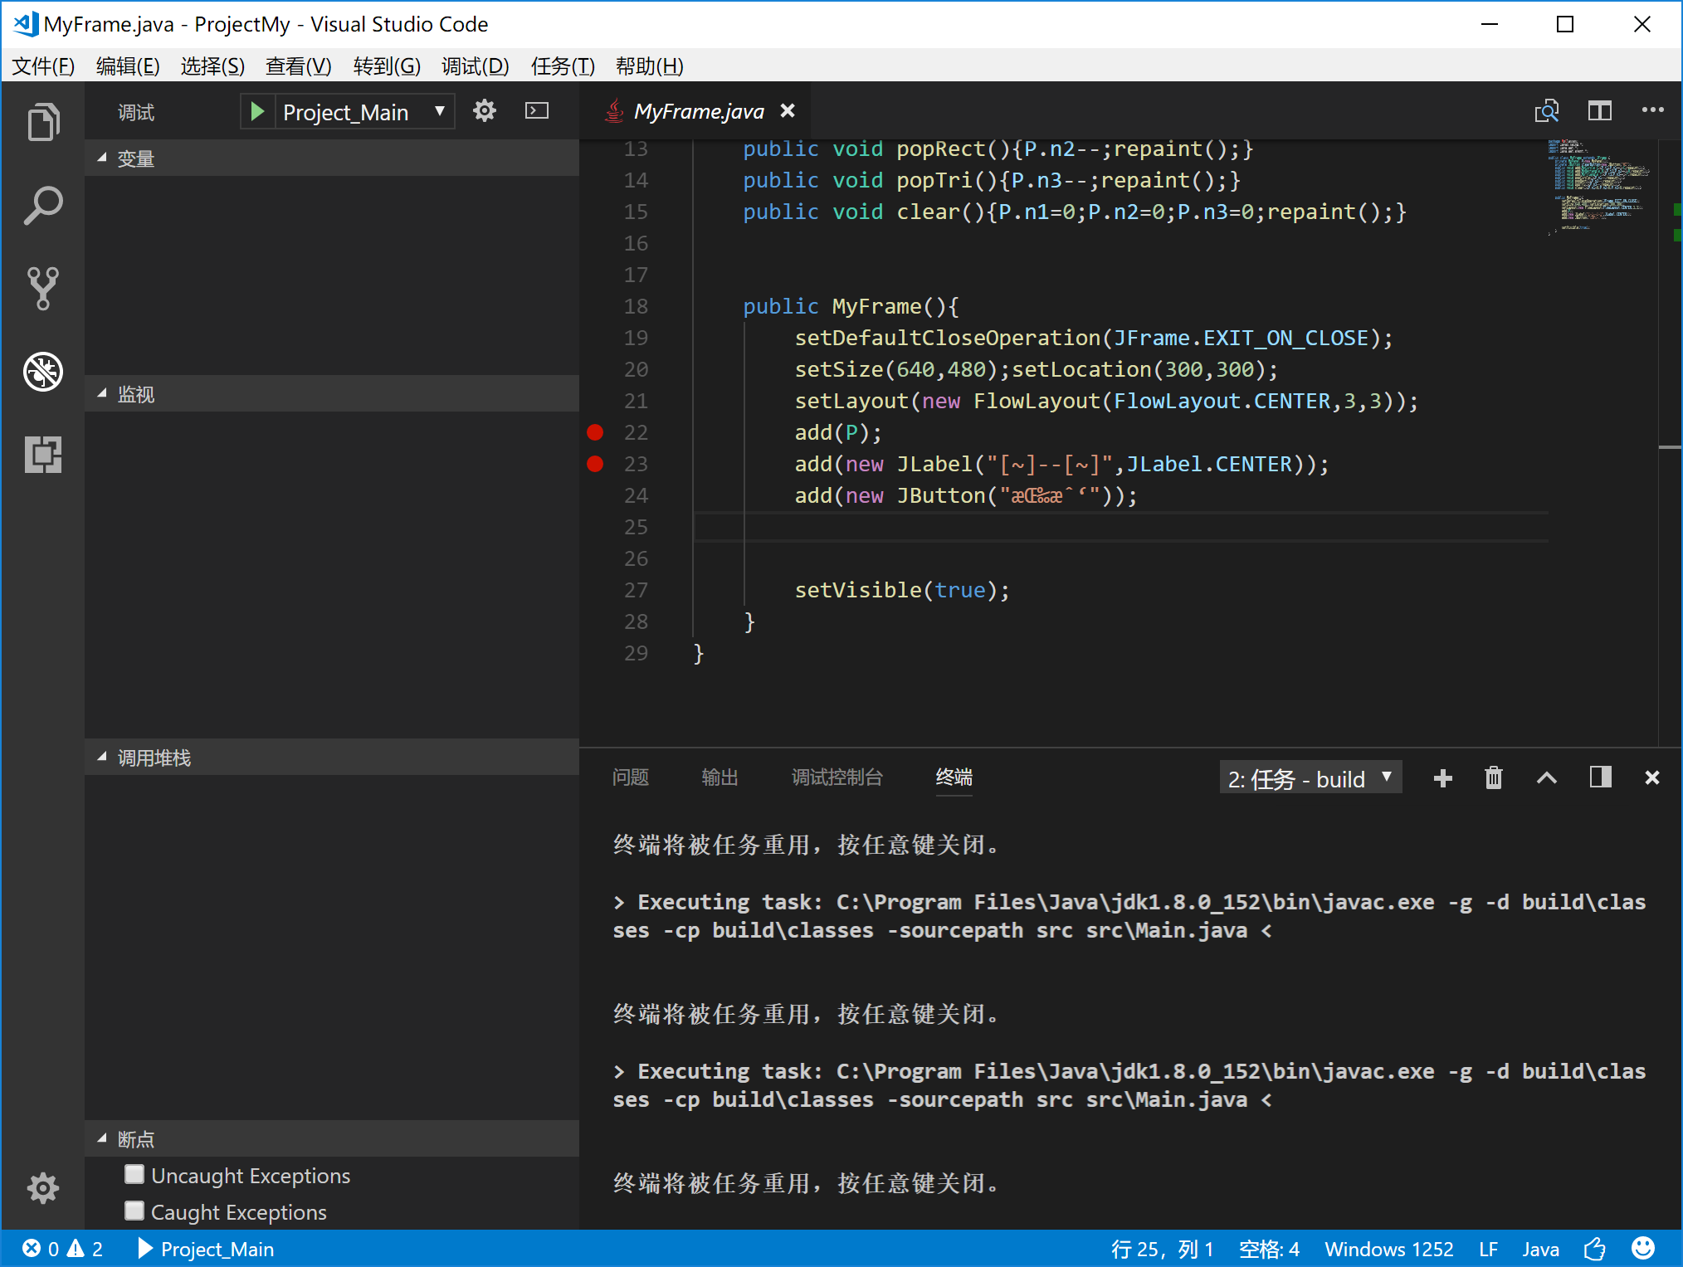This screenshot has height=1267, width=1683.
Task: Open a new terminal with the plus icon
Action: tap(1442, 777)
